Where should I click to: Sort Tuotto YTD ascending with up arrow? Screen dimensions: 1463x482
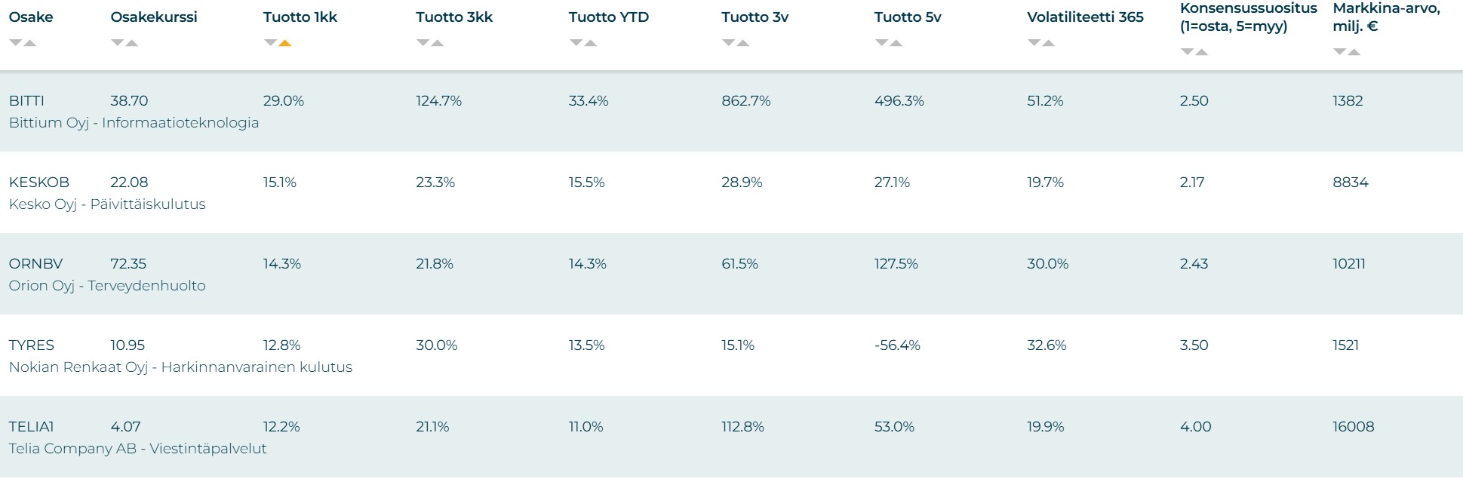point(591,43)
